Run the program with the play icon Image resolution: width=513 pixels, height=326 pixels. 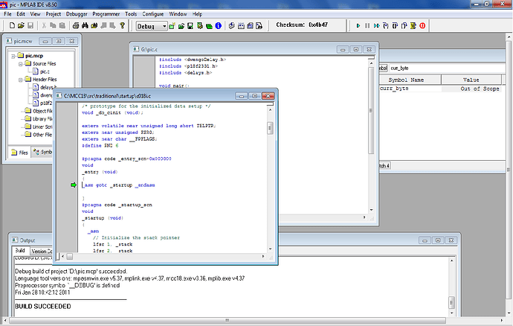358,25
